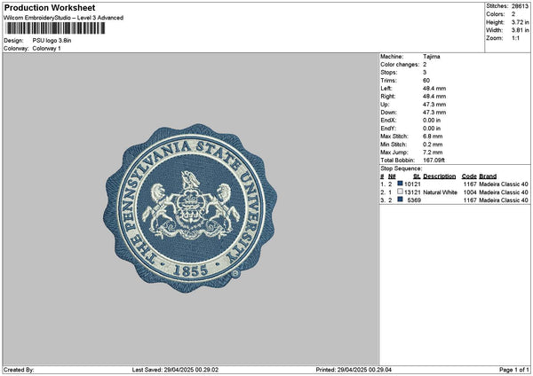The width and height of the screenshot is (533, 376).
Task: Select the Natural White color swatch
Action: pyautogui.click(x=400, y=192)
